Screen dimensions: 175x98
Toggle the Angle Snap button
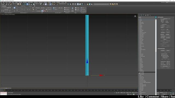(x=50, y=4)
